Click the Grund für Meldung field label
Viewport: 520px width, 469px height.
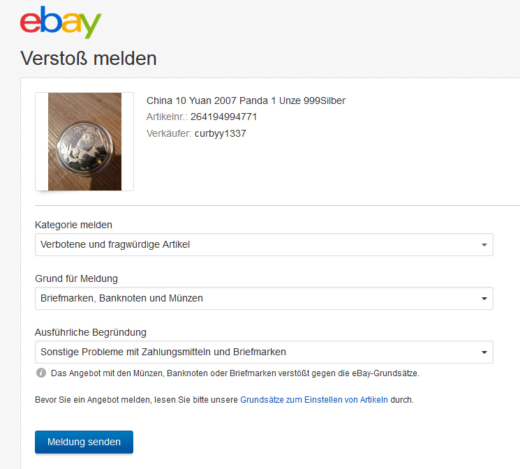tap(76, 278)
